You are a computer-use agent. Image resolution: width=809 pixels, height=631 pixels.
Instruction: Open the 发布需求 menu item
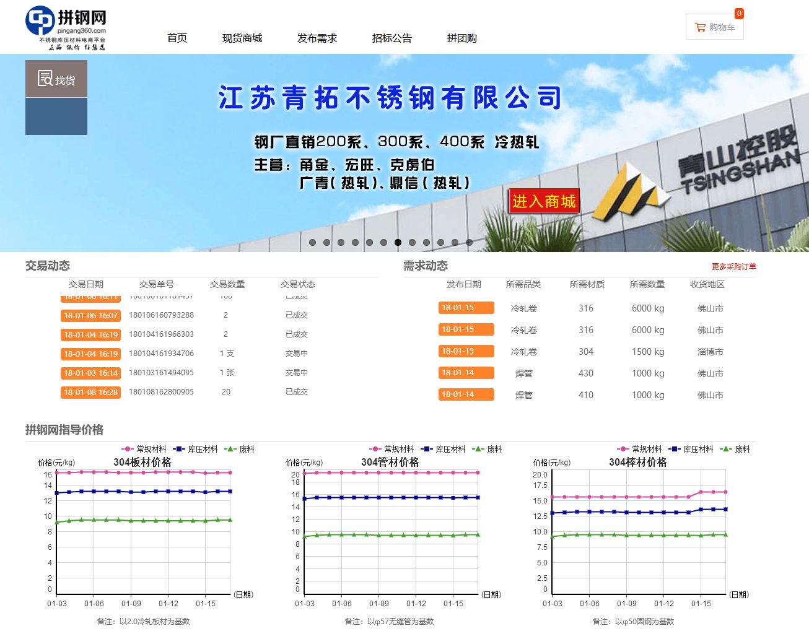pyautogui.click(x=317, y=38)
